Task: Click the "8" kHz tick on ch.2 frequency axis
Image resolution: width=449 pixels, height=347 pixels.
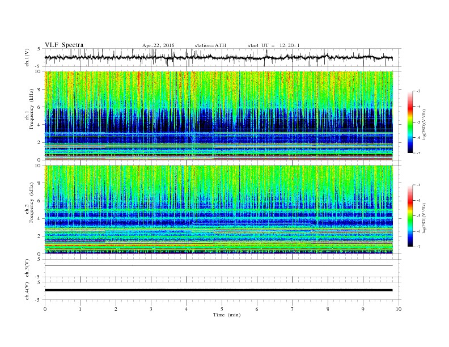Action: coord(40,183)
